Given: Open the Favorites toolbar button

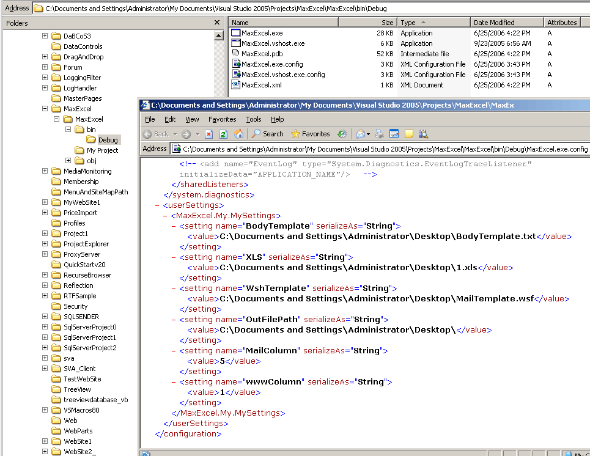Looking at the screenshot, I should [x=311, y=134].
